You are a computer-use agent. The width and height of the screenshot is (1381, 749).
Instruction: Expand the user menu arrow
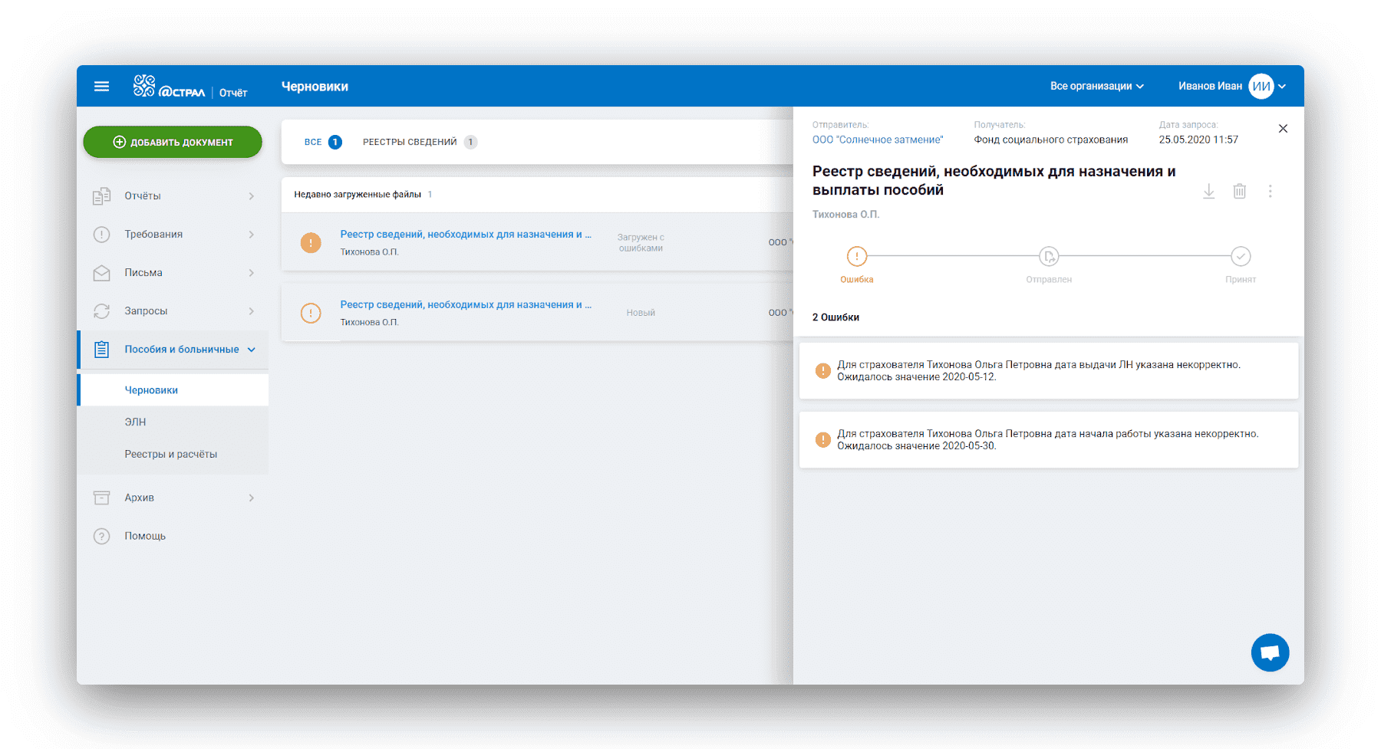1282,87
